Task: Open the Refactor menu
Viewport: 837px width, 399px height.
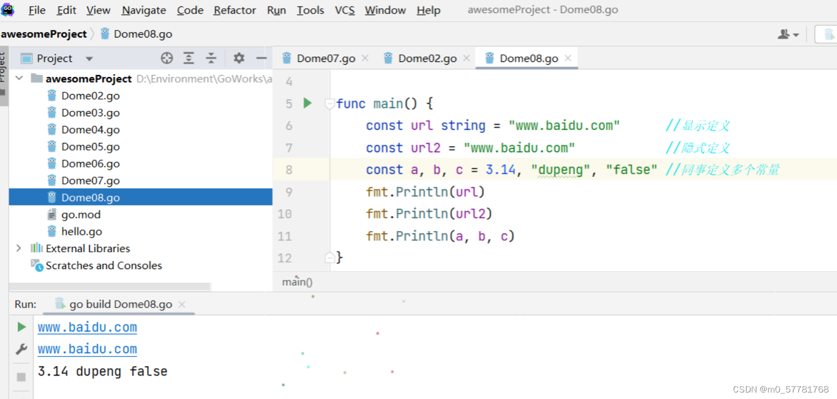Action: pos(235,10)
